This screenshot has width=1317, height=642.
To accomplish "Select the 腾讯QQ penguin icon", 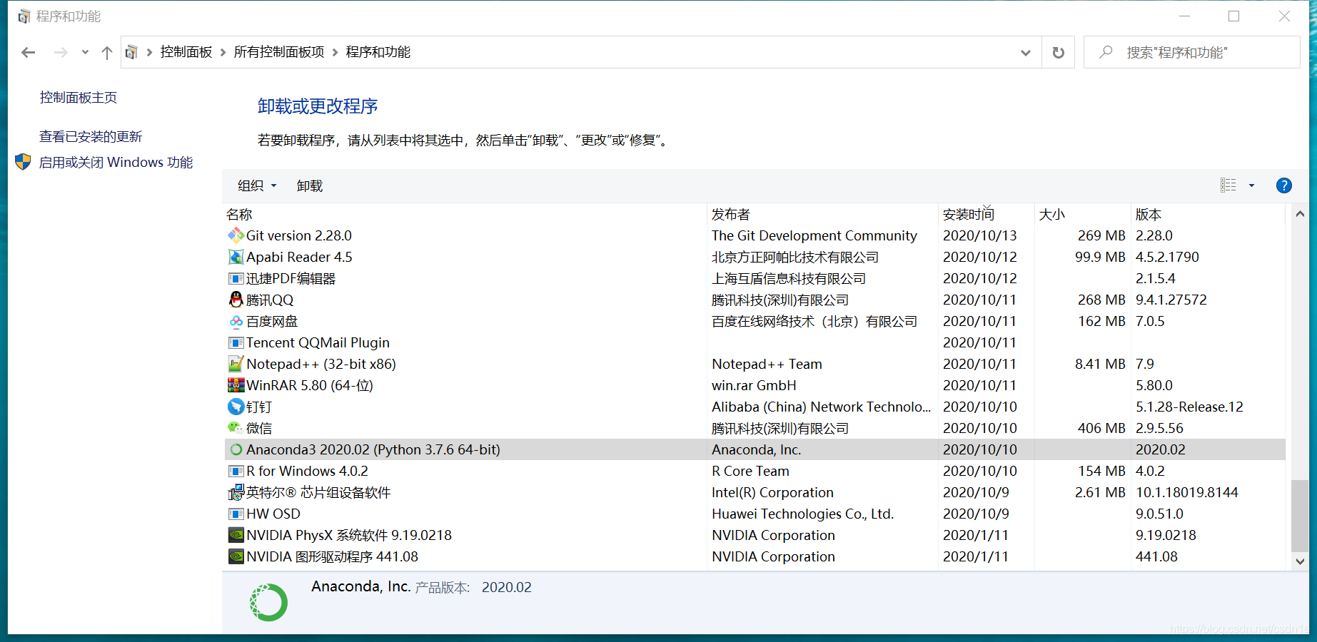I will [x=236, y=300].
